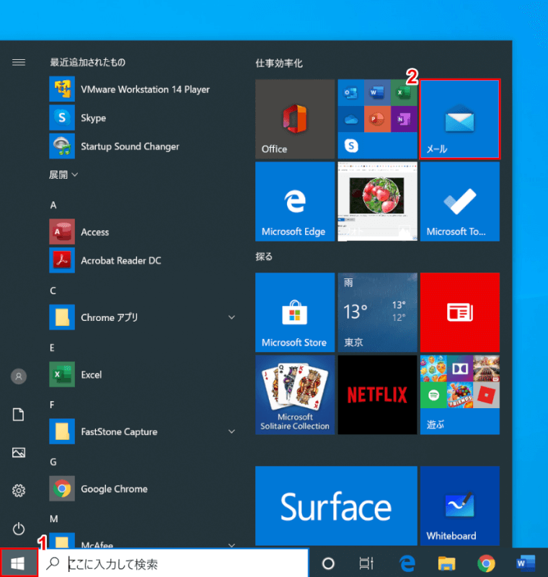Open File Explorer from the taskbar

click(x=446, y=563)
